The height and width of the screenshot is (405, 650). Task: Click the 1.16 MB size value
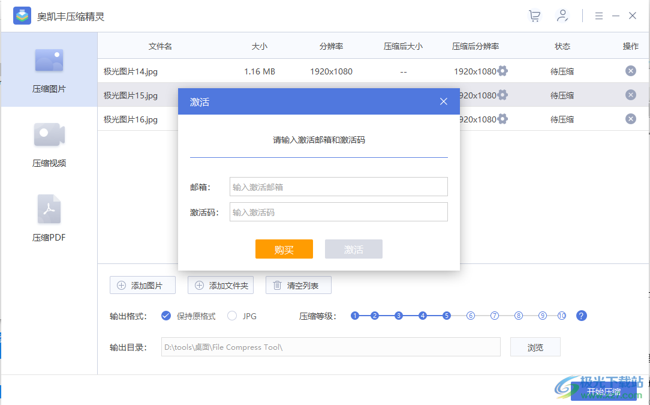(x=260, y=71)
